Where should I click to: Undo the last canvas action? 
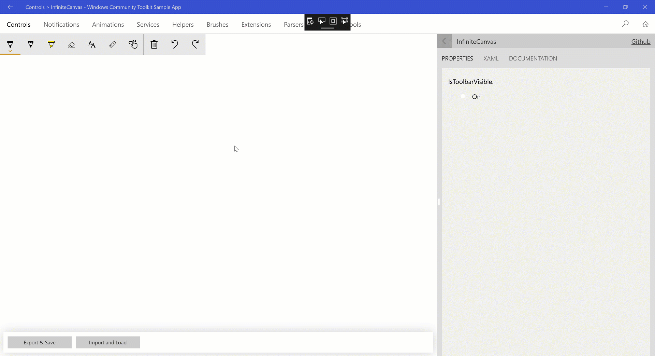click(175, 44)
